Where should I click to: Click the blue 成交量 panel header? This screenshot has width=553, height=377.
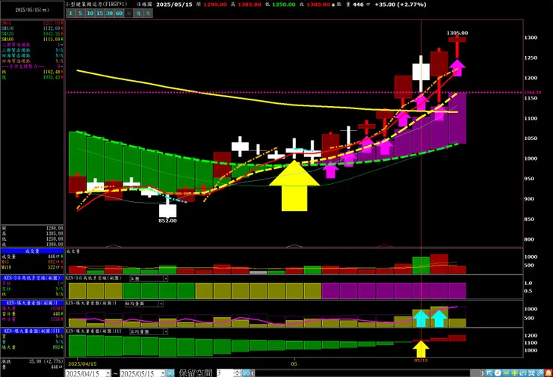(x=32, y=251)
